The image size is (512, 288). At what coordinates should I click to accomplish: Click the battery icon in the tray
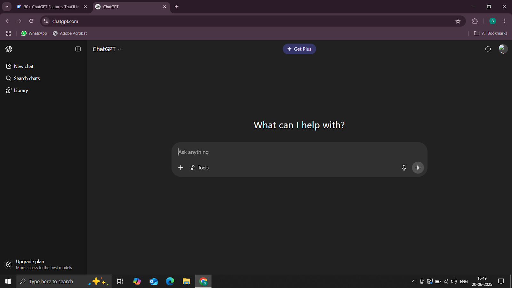pos(438,281)
